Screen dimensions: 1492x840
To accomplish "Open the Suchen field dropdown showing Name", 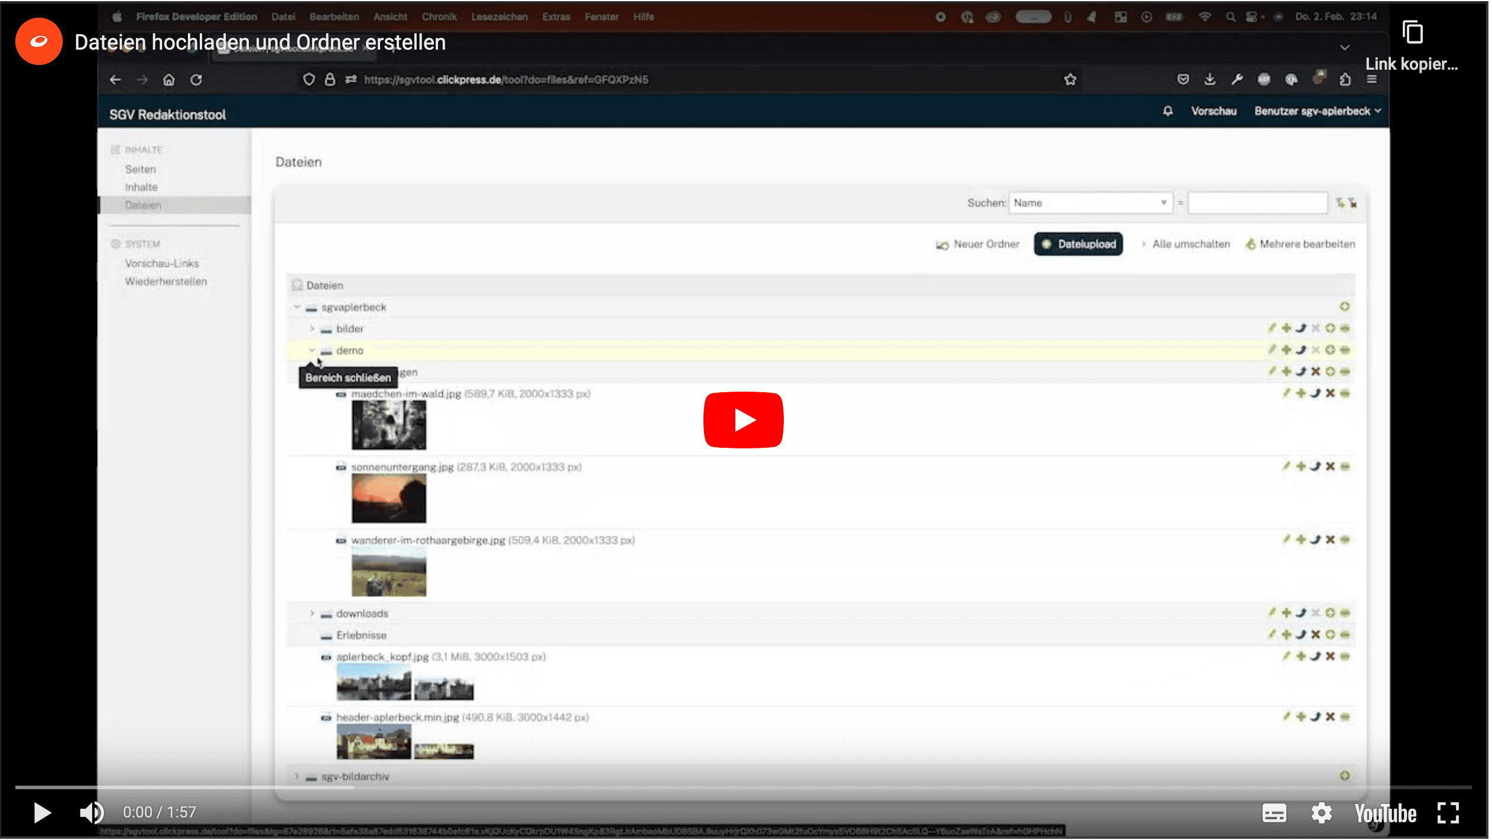I will click(x=1090, y=203).
